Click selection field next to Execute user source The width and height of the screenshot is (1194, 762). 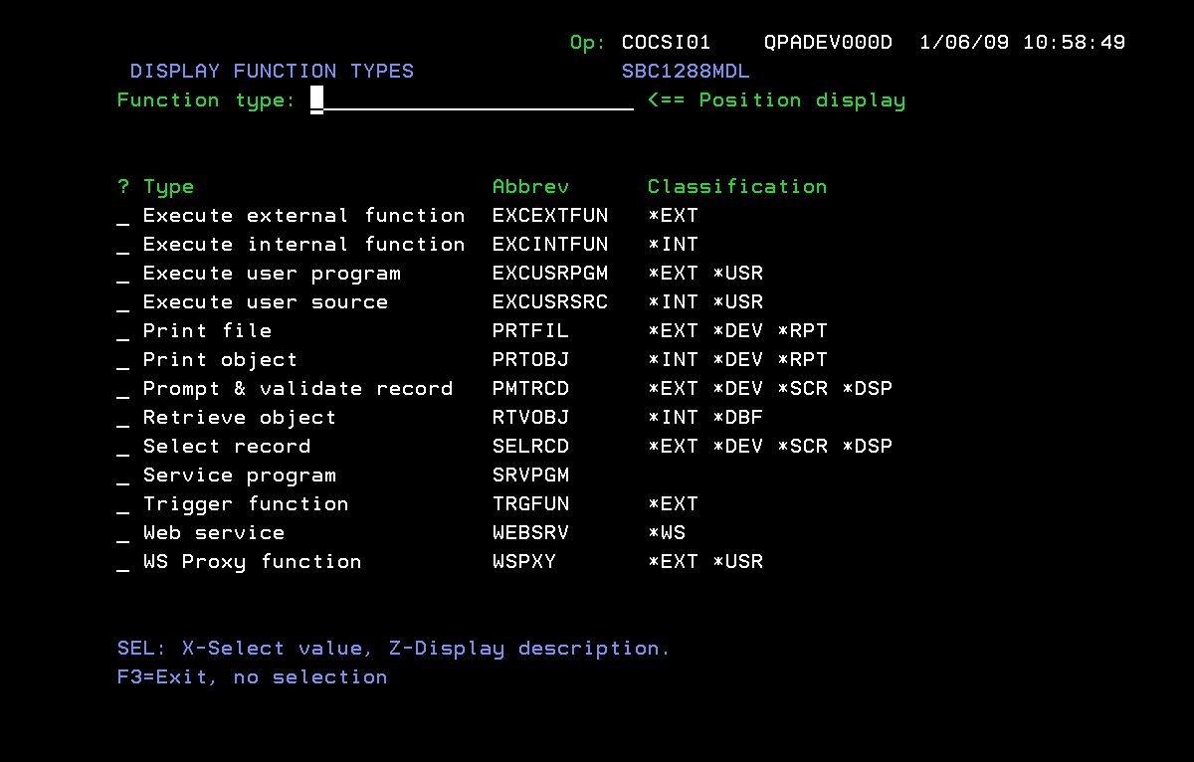pos(123,303)
